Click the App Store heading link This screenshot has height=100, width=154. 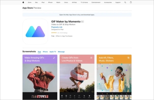pyautogui.click(x=28, y=8)
